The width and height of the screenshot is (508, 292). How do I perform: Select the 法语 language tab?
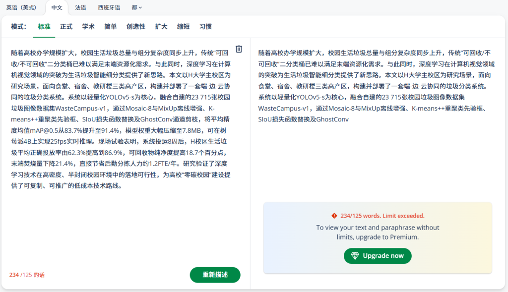pyautogui.click(x=80, y=7)
